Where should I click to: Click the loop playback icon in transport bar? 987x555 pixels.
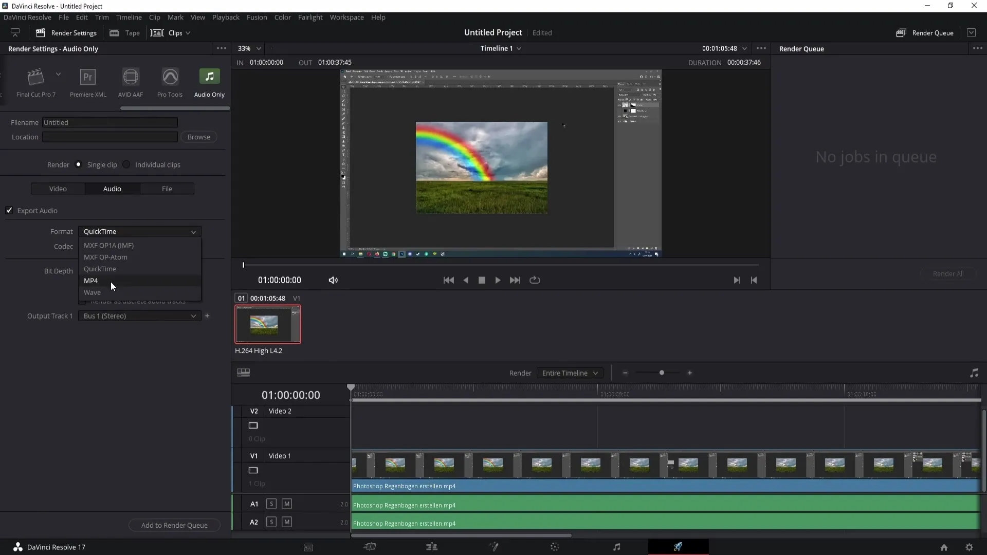point(535,279)
